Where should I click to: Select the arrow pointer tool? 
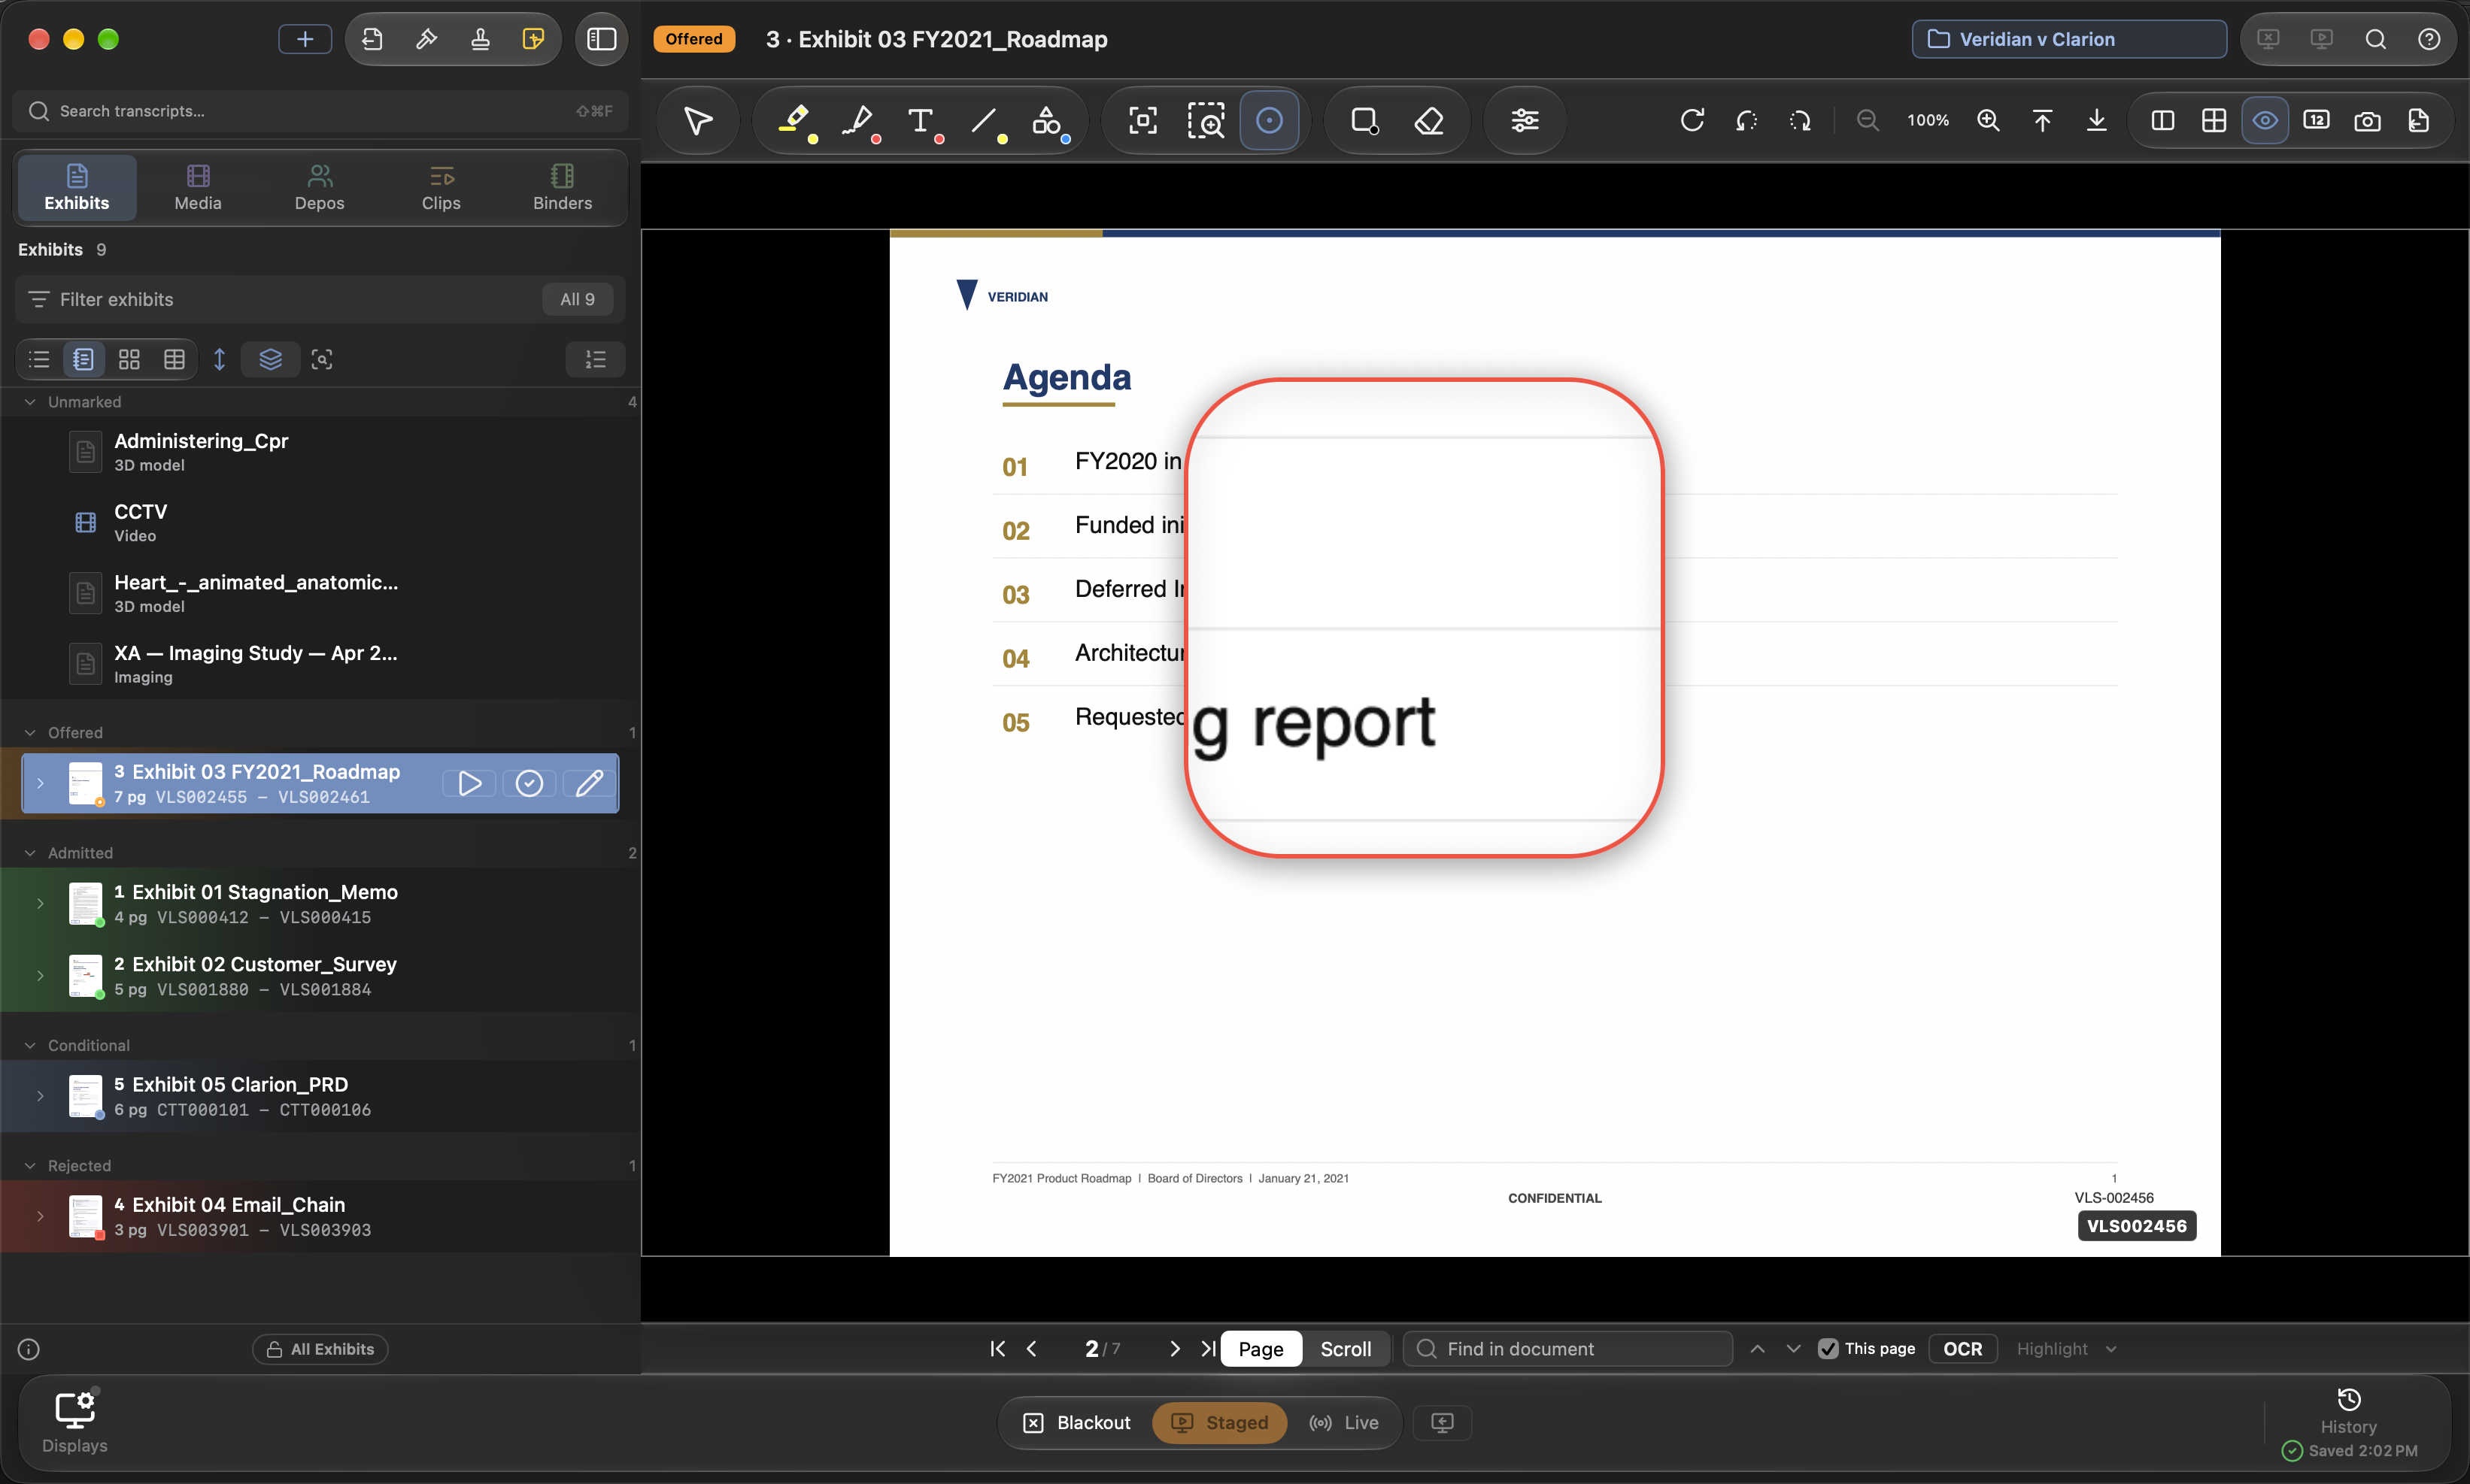tap(697, 121)
